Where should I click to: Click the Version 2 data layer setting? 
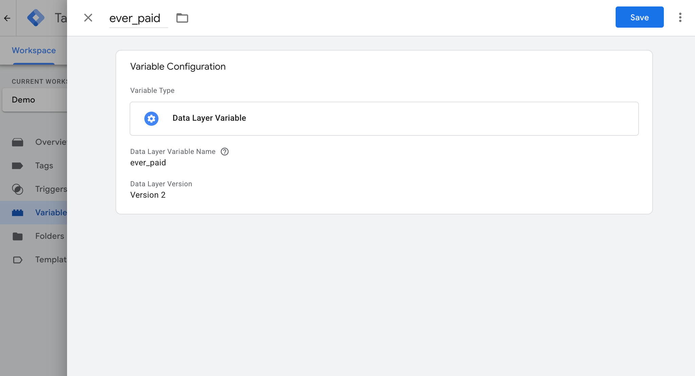tap(148, 195)
